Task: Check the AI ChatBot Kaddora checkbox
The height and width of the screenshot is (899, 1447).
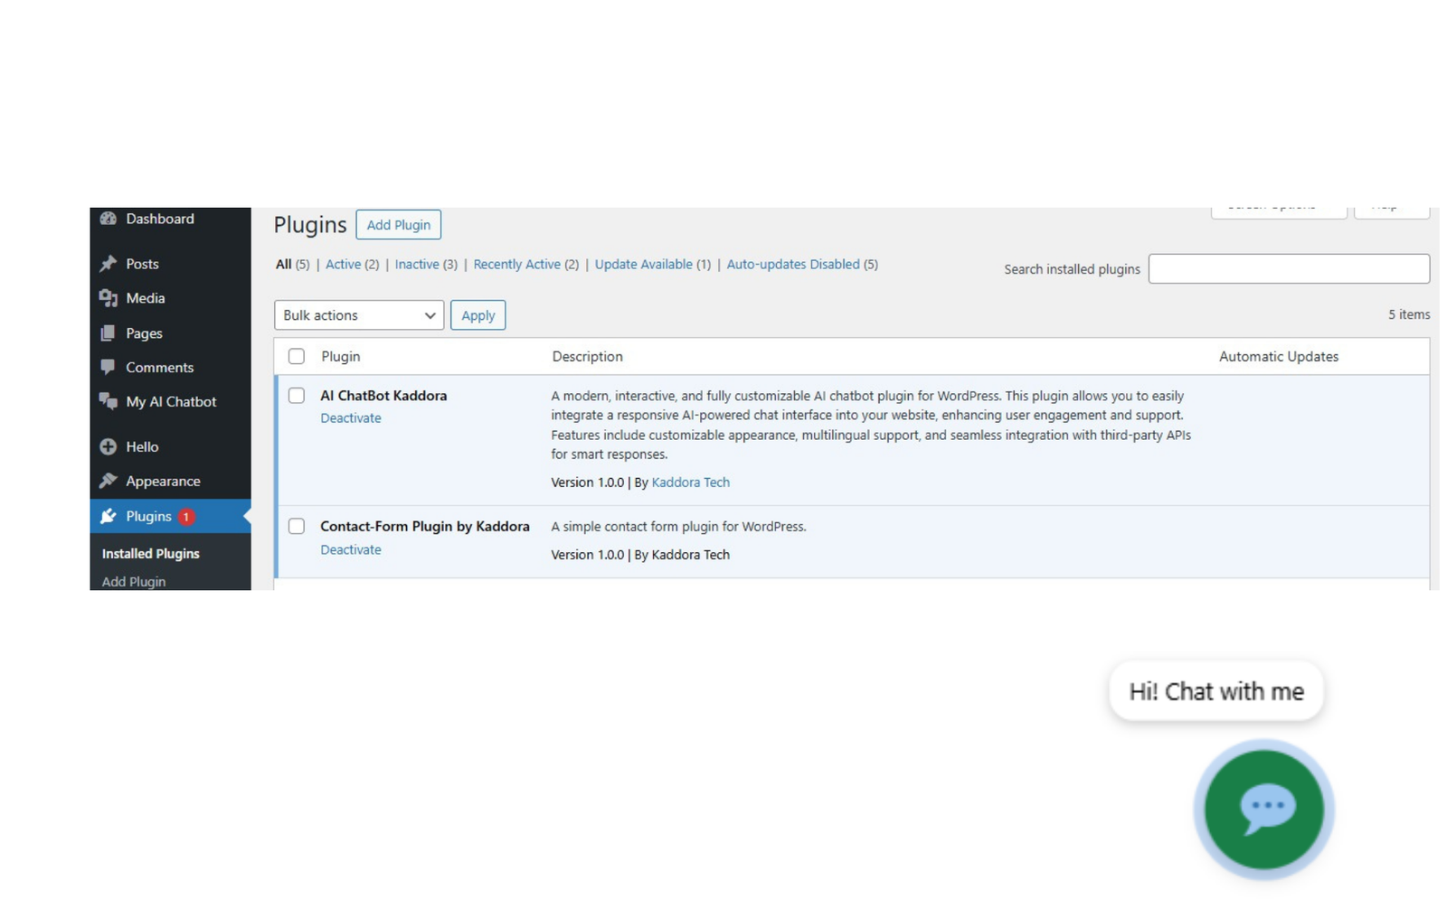Action: 297,396
